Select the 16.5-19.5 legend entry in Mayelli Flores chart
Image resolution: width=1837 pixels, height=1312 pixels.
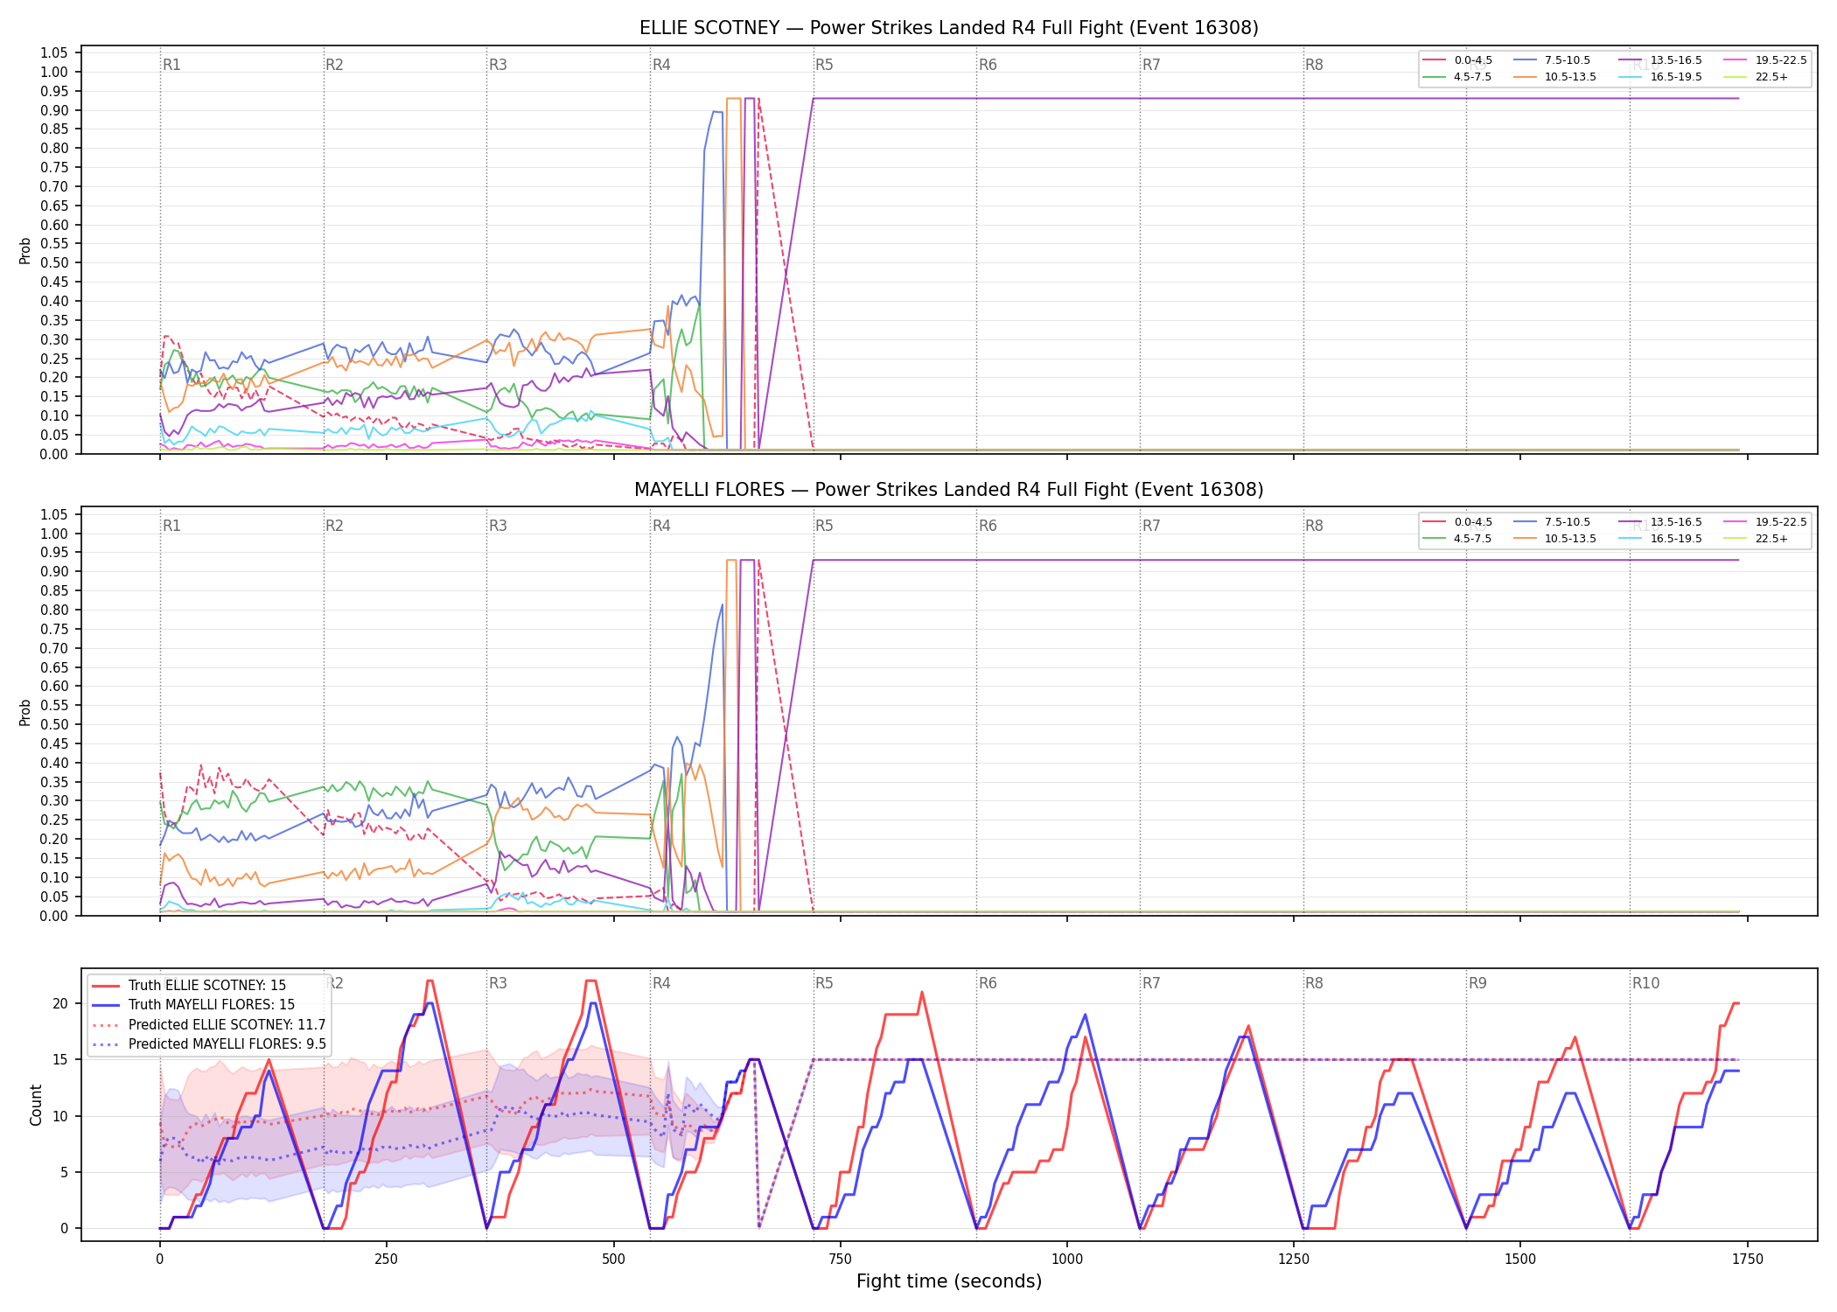tap(1661, 539)
